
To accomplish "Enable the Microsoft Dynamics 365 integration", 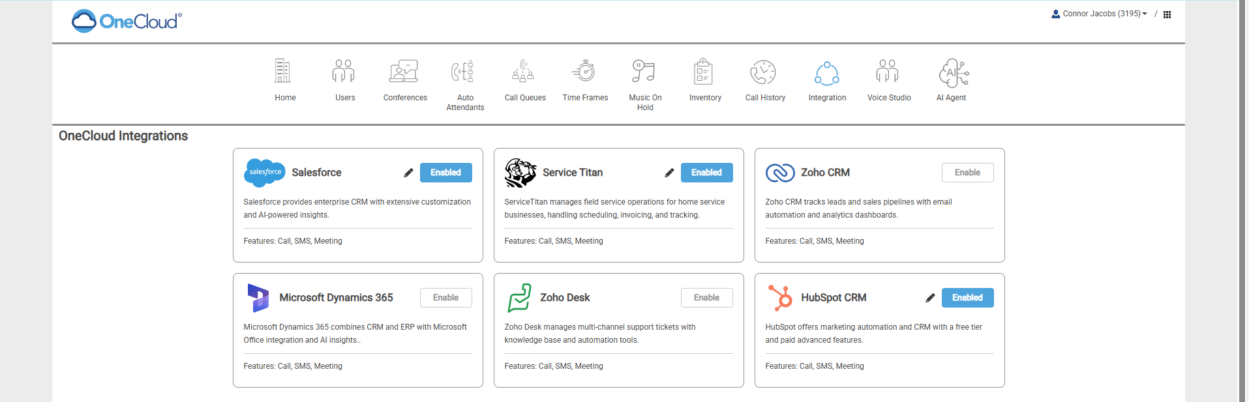I will 445,298.
